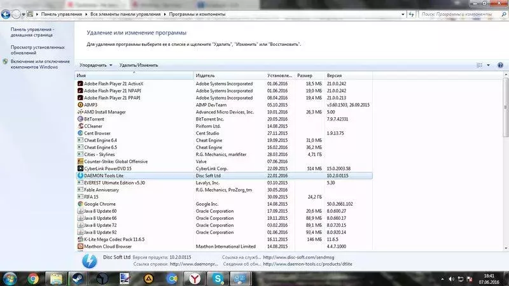
Task: Open Просмотр установленных обновлений link
Action: click(38, 50)
